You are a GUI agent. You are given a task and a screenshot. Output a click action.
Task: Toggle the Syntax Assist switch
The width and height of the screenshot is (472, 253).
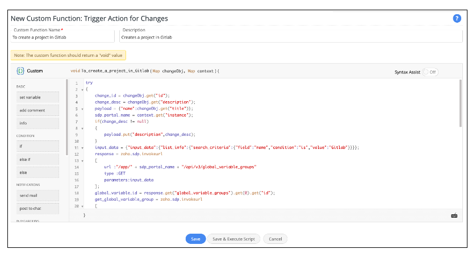pyautogui.click(x=430, y=72)
